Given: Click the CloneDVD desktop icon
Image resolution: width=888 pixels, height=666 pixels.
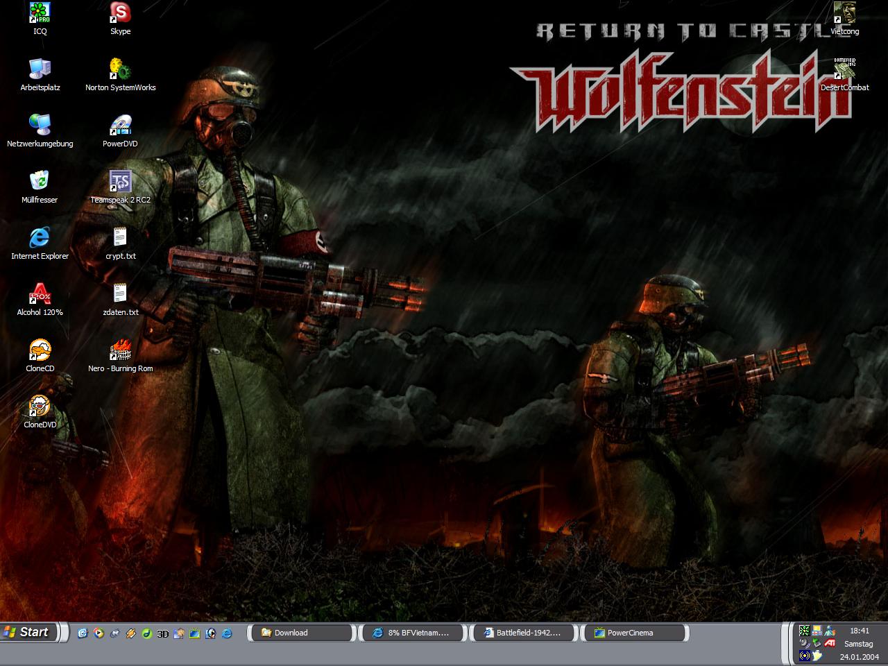Looking at the screenshot, I should pos(40,407).
